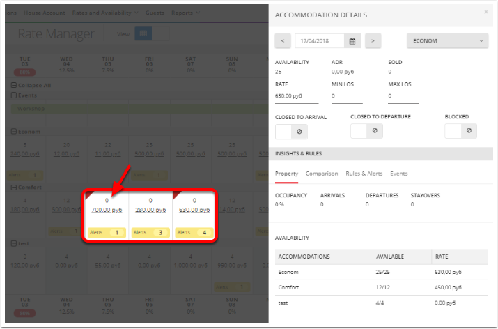
Task: Open Rates and Availability menu
Action: (105, 13)
